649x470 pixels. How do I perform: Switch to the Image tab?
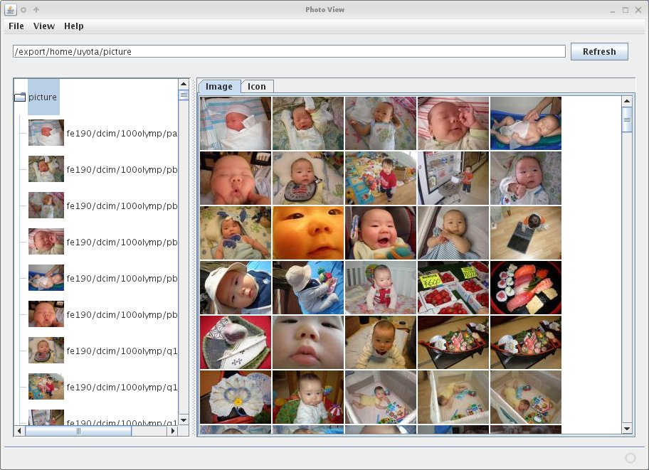coord(219,87)
